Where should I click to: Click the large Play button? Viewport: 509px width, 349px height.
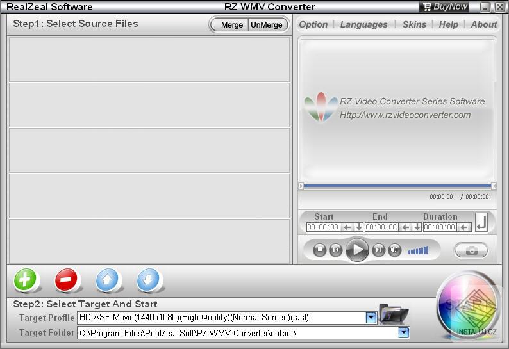coord(357,250)
